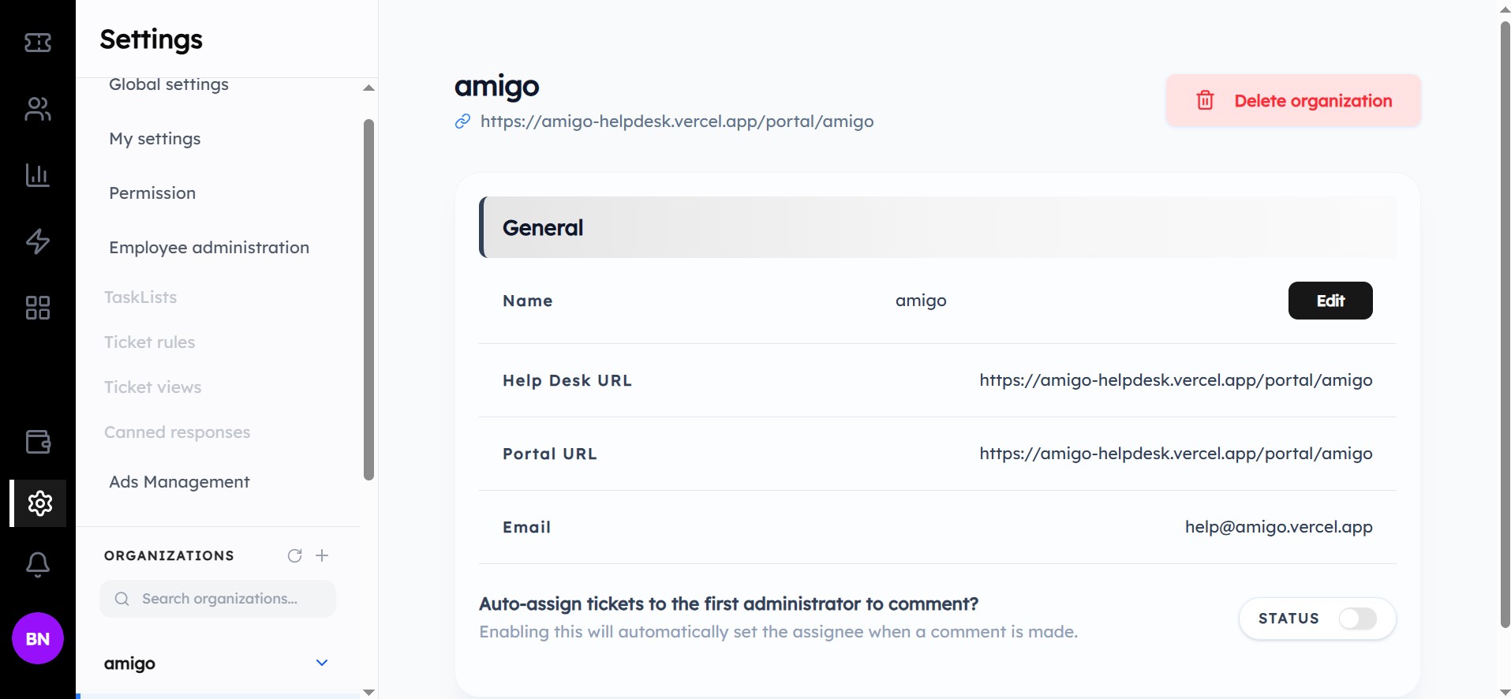Select Employee administration section
Viewport: 1511px width, 699px height.
point(208,247)
